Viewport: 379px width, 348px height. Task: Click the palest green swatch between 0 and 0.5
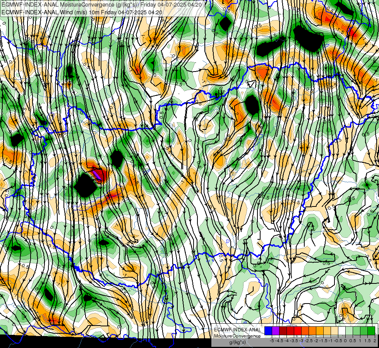click(349, 331)
